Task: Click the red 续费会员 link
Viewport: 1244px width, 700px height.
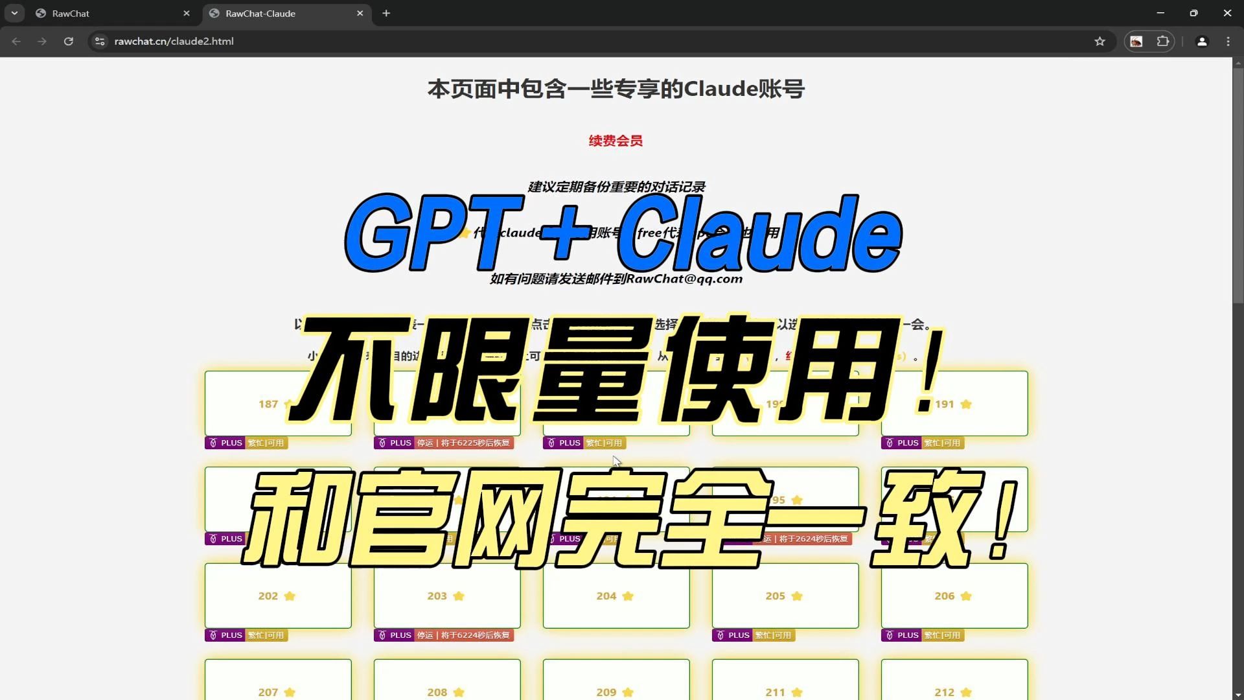Action: point(616,141)
